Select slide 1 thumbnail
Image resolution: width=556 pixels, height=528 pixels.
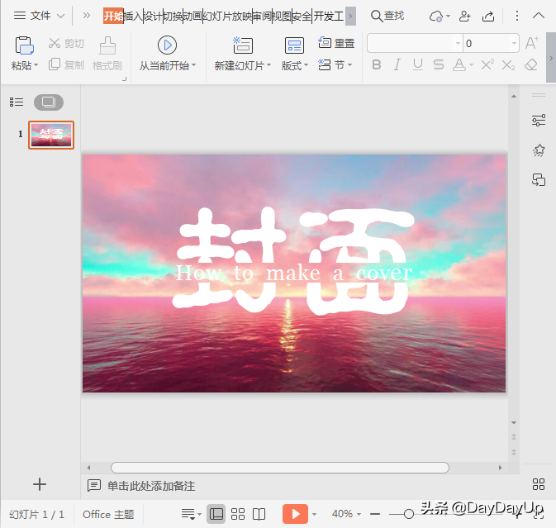(51, 135)
